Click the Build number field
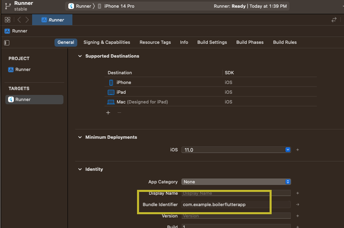This screenshot has width=344, height=228. pyautogui.click(x=236, y=226)
